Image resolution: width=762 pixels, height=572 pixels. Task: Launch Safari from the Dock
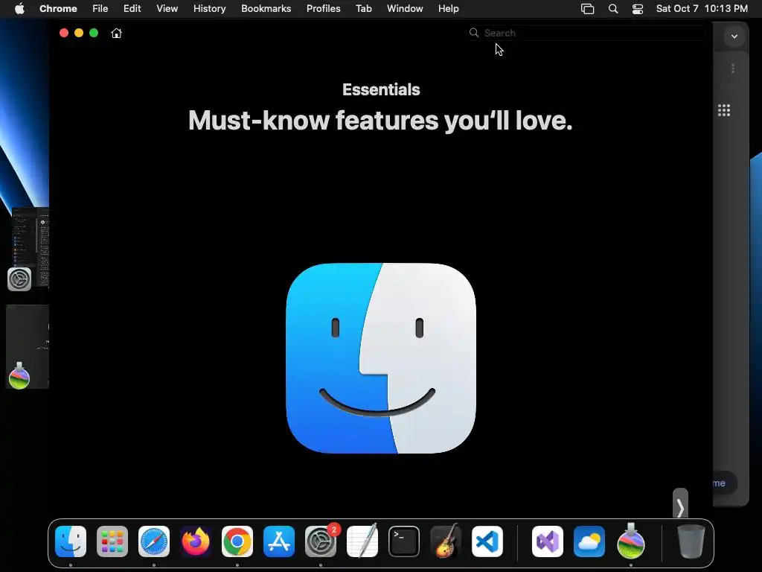[x=154, y=541]
